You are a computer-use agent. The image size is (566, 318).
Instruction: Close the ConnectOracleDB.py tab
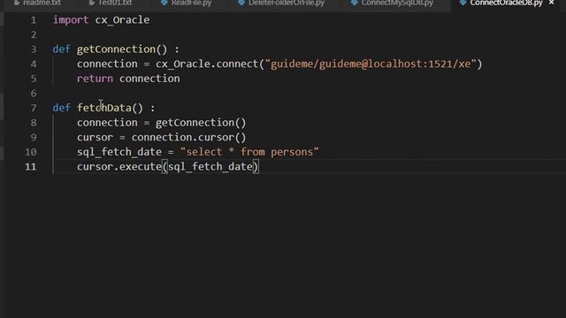552,3
